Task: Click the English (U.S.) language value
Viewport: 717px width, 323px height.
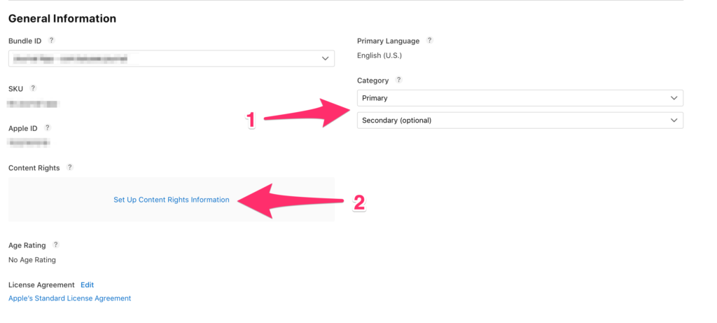Action: pyautogui.click(x=380, y=55)
